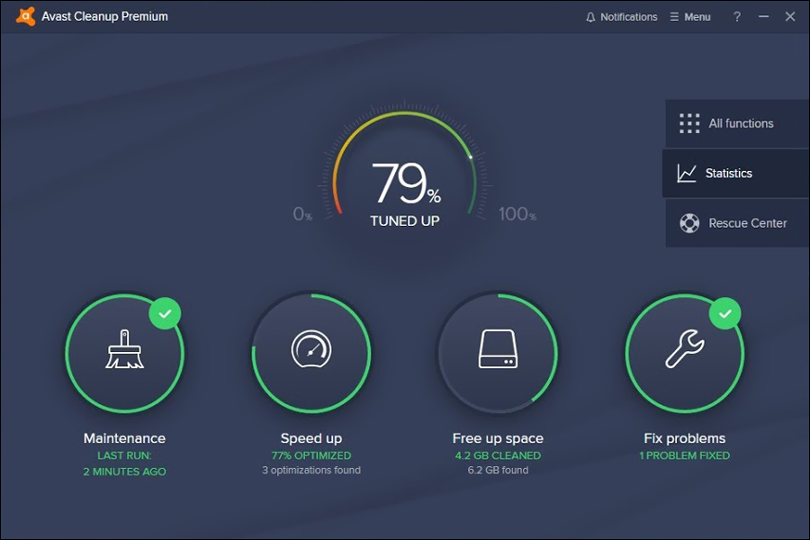Click "2 MINUTES AGO" text
Screen dimensions: 810x540
pos(124,472)
